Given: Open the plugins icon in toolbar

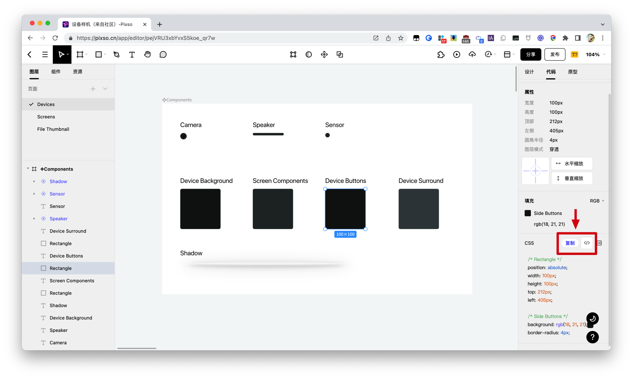Looking at the screenshot, I should pos(441,55).
